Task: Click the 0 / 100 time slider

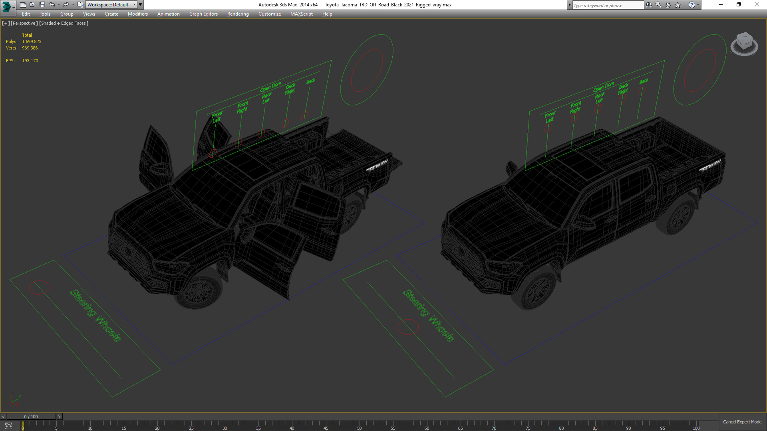Action: click(31, 417)
